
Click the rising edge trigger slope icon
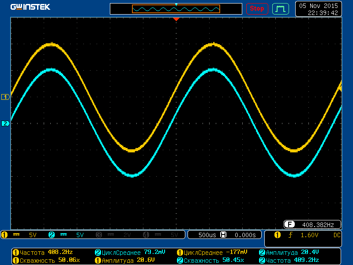(x=290, y=235)
